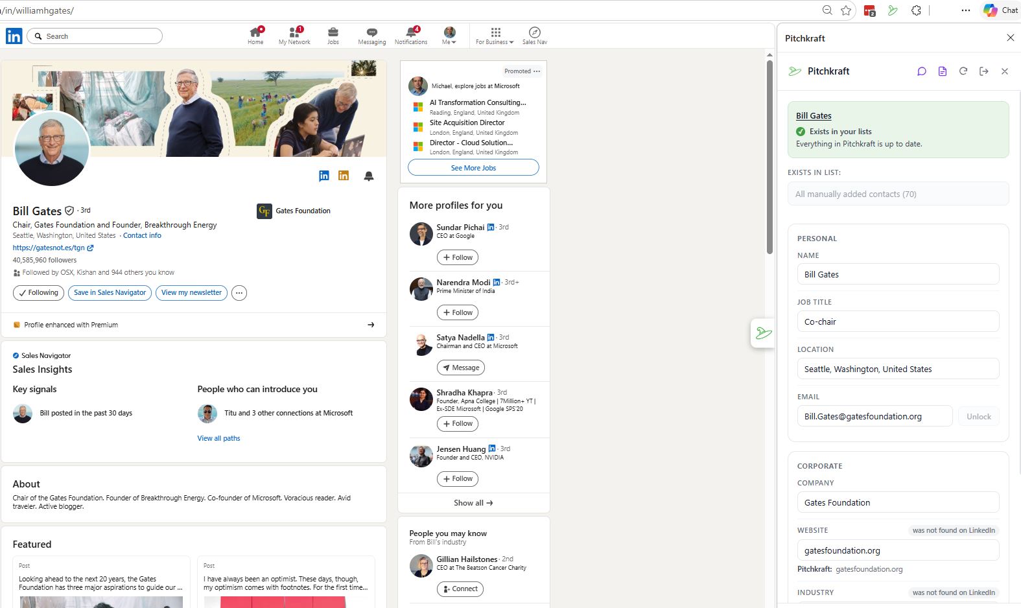
Task: Click the X icon in Pitchkraft toolbar
Action: tap(1005, 71)
